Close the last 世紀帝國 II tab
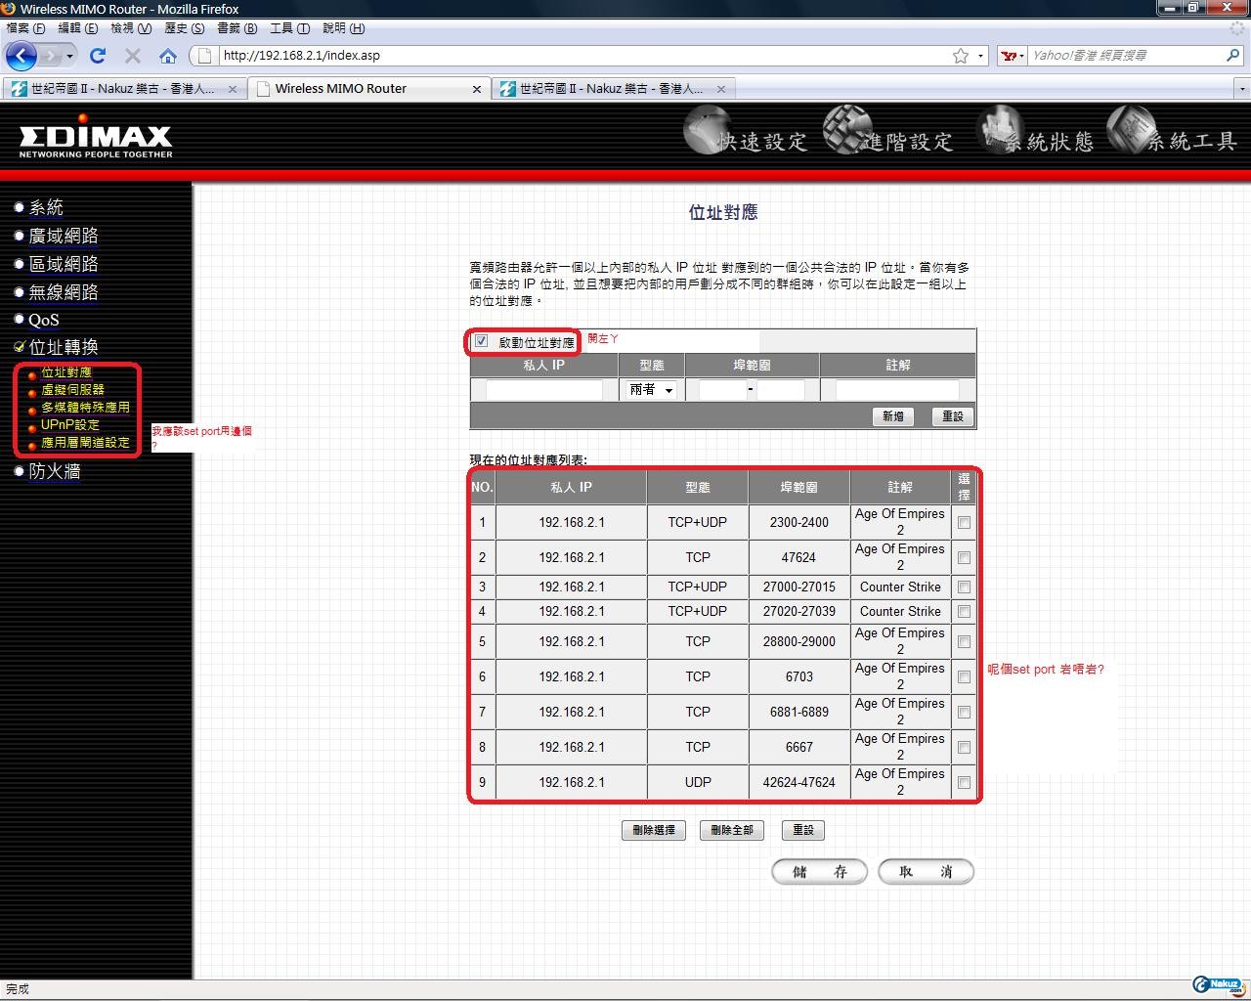This screenshot has width=1251, height=1001. (x=720, y=89)
